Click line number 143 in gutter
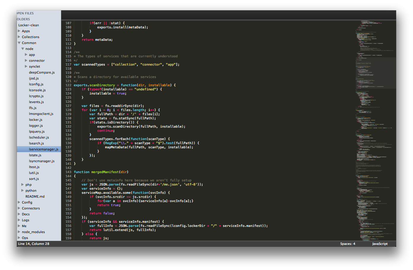 [x=68, y=172]
